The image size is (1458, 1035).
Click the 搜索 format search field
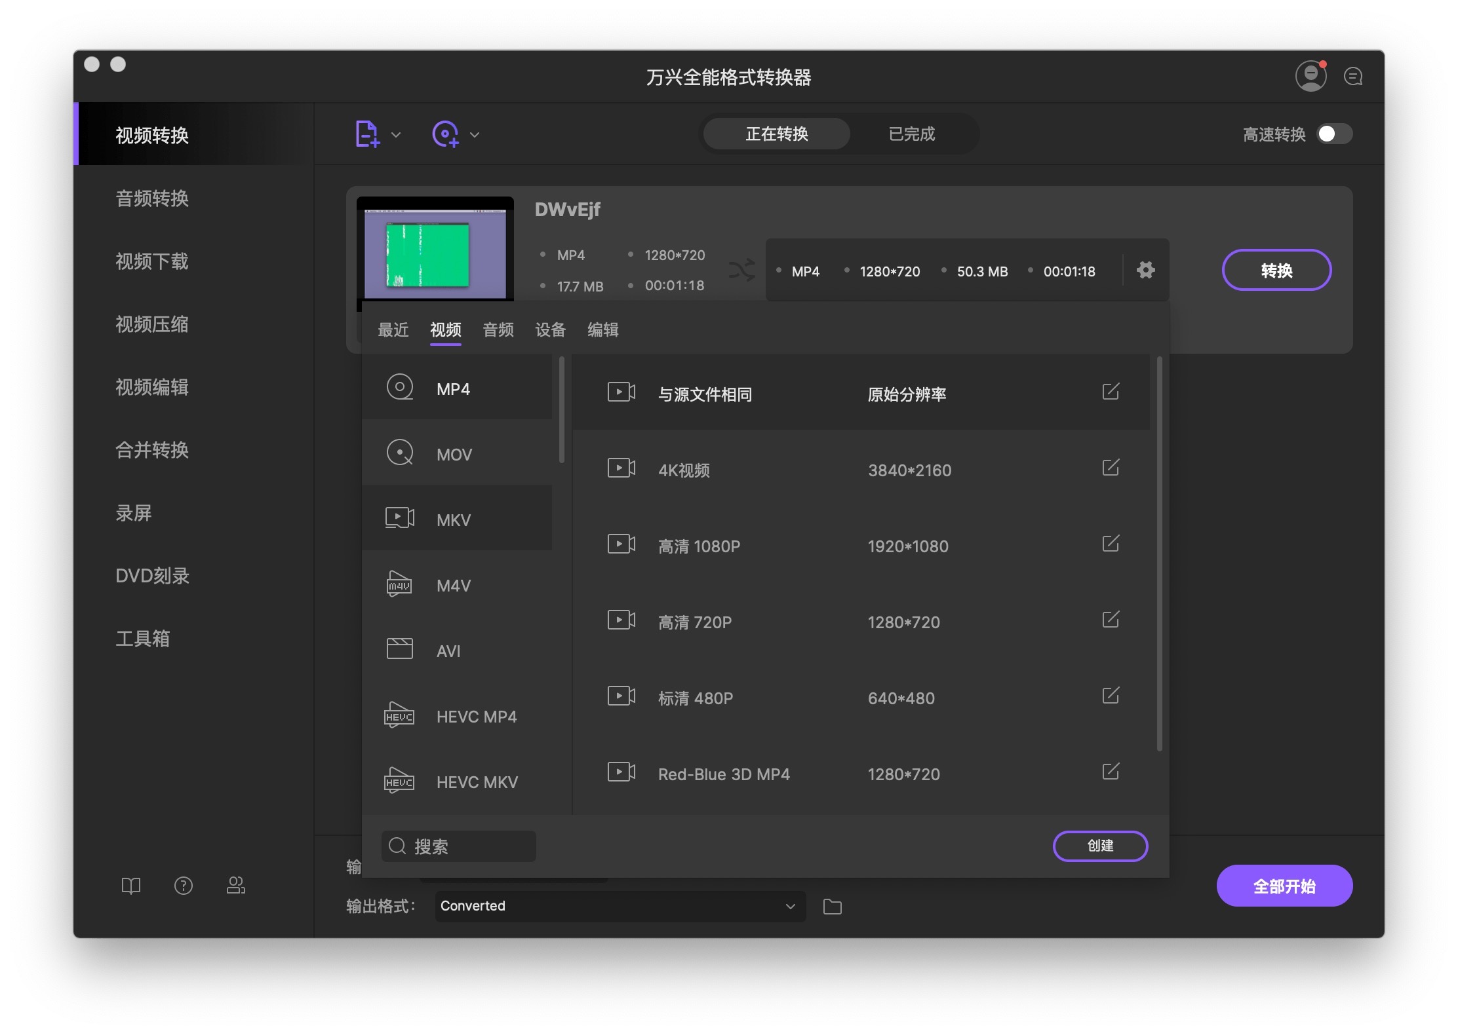(x=459, y=846)
